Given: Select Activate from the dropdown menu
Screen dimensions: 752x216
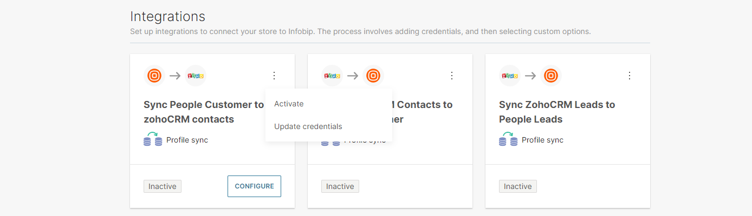Looking at the screenshot, I should 289,104.
